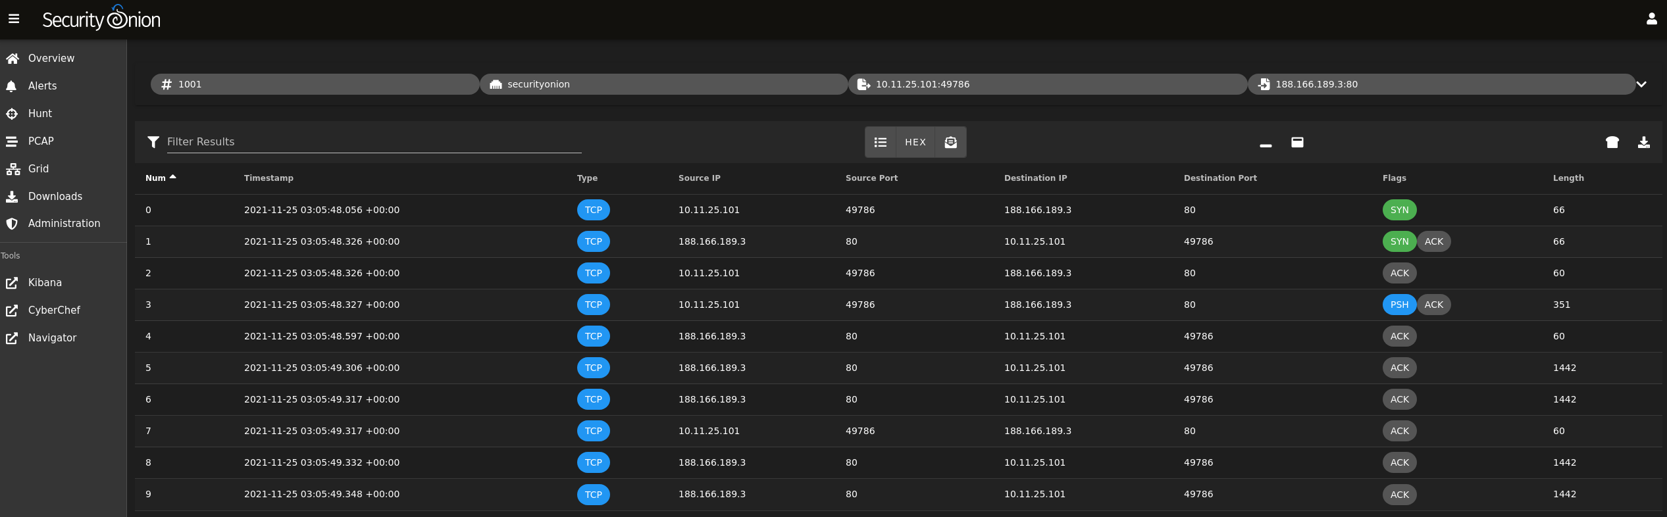Focus the Filter Results input field
Screen dimensions: 1667x517
click(x=374, y=142)
